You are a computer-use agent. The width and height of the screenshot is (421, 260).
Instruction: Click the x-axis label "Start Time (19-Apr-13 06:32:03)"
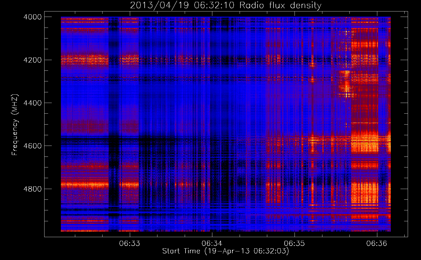click(x=226, y=251)
